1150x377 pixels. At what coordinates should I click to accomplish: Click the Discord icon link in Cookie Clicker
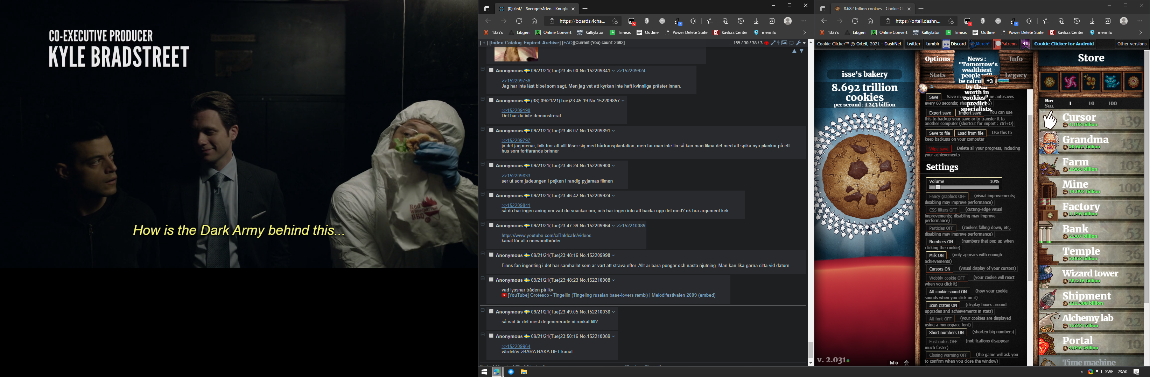click(x=946, y=44)
